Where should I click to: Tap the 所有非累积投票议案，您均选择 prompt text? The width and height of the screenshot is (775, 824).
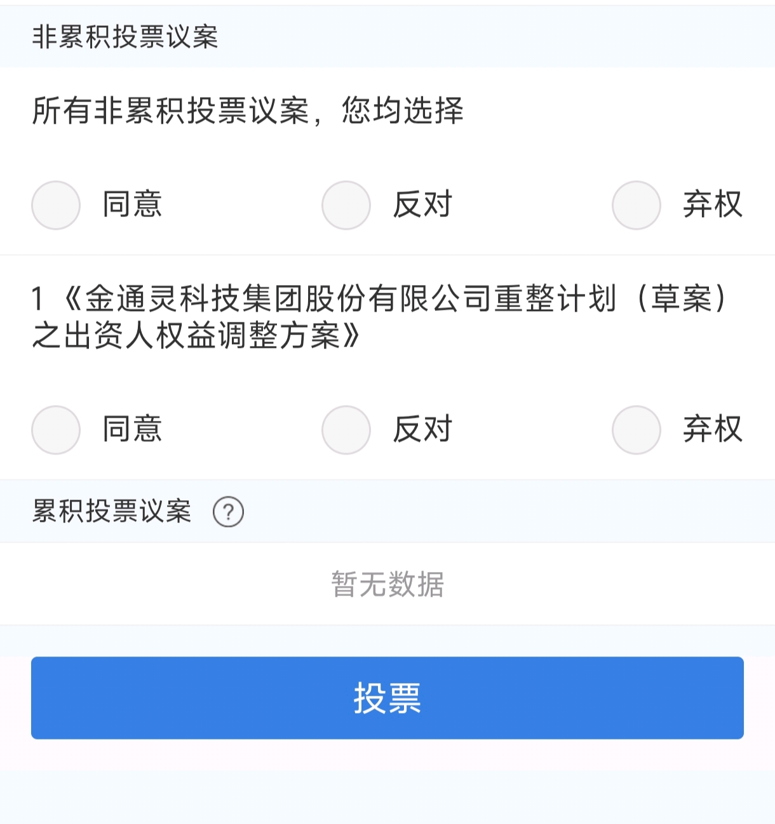(x=248, y=111)
